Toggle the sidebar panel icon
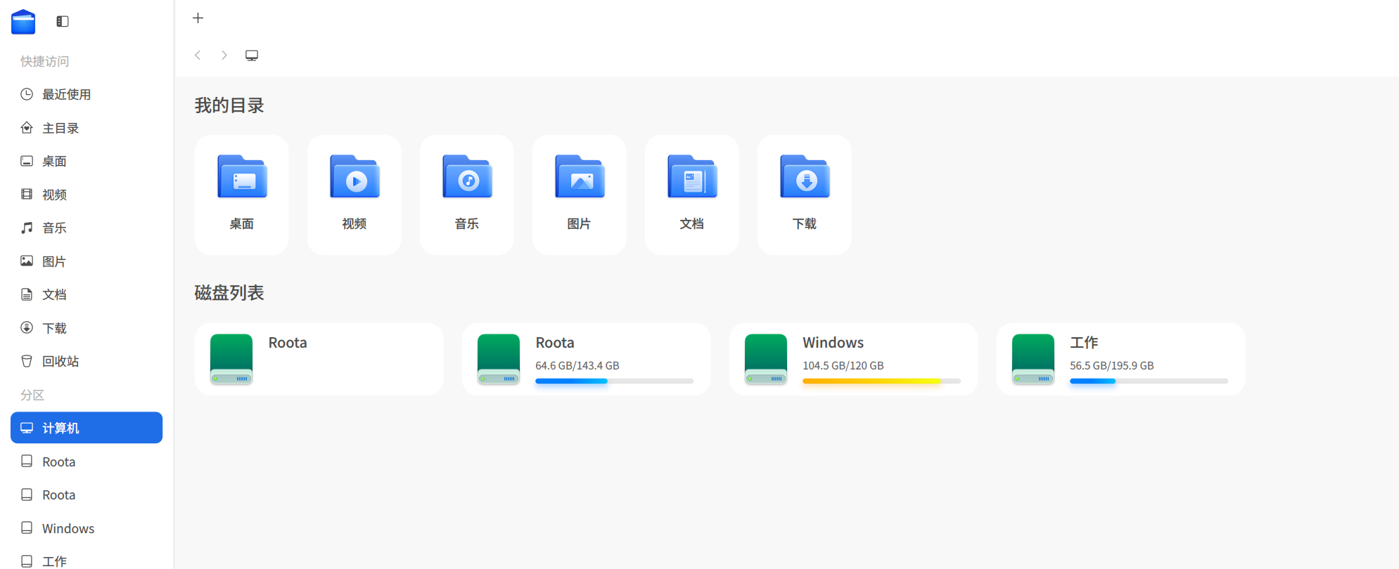The image size is (1399, 569). 63,21
